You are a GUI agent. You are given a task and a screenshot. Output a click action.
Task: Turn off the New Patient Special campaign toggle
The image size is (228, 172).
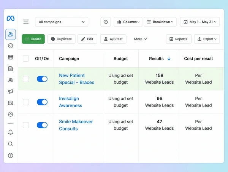(42, 79)
